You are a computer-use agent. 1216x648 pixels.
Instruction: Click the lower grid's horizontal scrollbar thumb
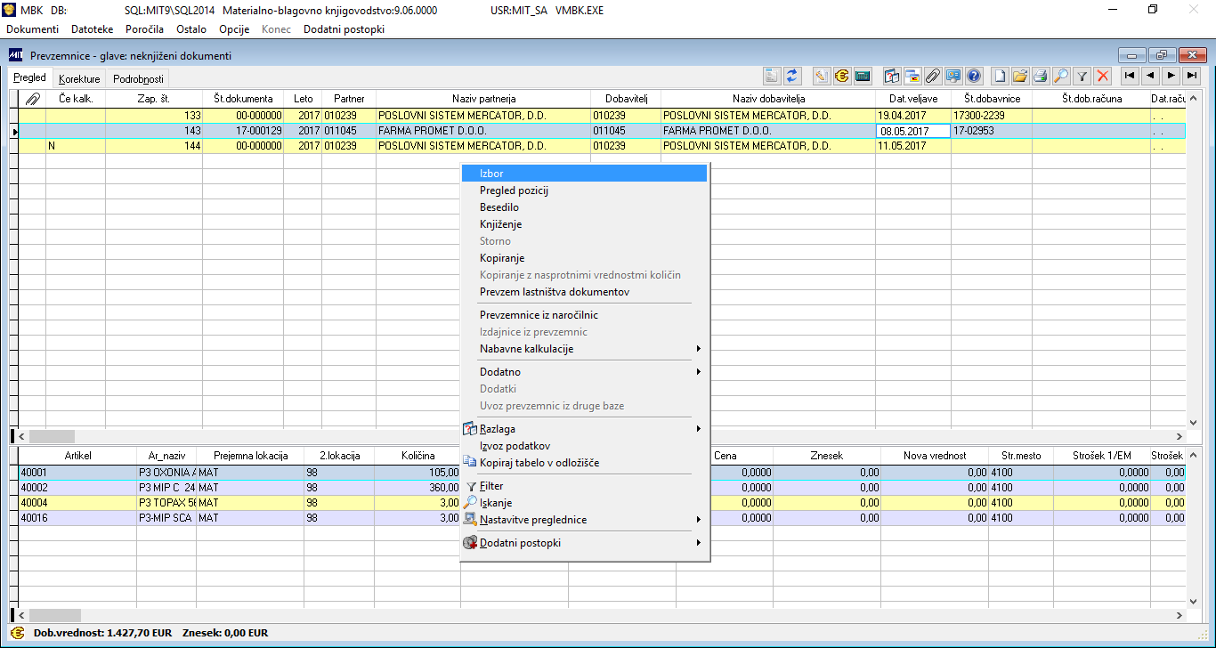54,615
